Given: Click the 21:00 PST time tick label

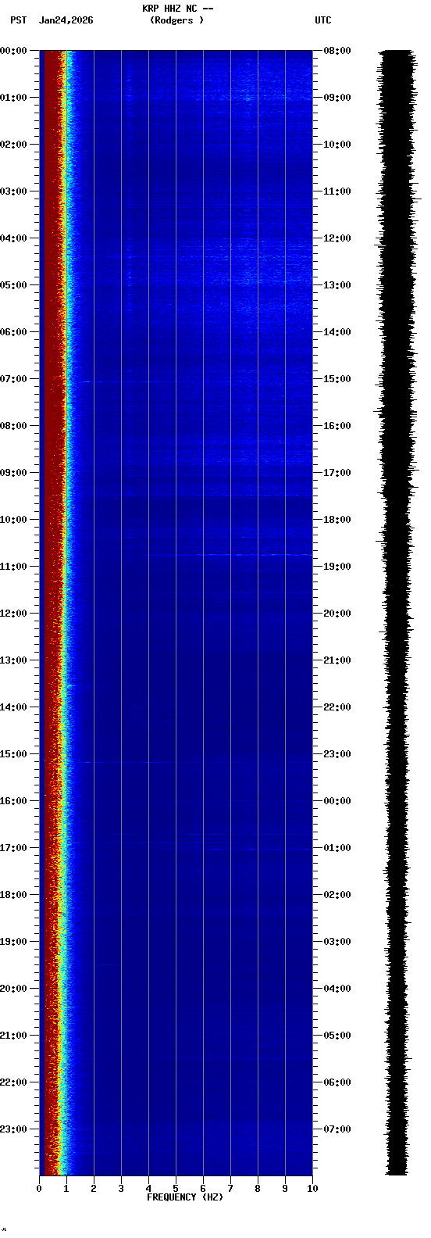Looking at the screenshot, I should tap(13, 1036).
